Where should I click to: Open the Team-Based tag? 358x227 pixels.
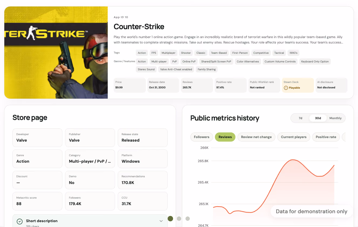pyautogui.click(x=219, y=53)
